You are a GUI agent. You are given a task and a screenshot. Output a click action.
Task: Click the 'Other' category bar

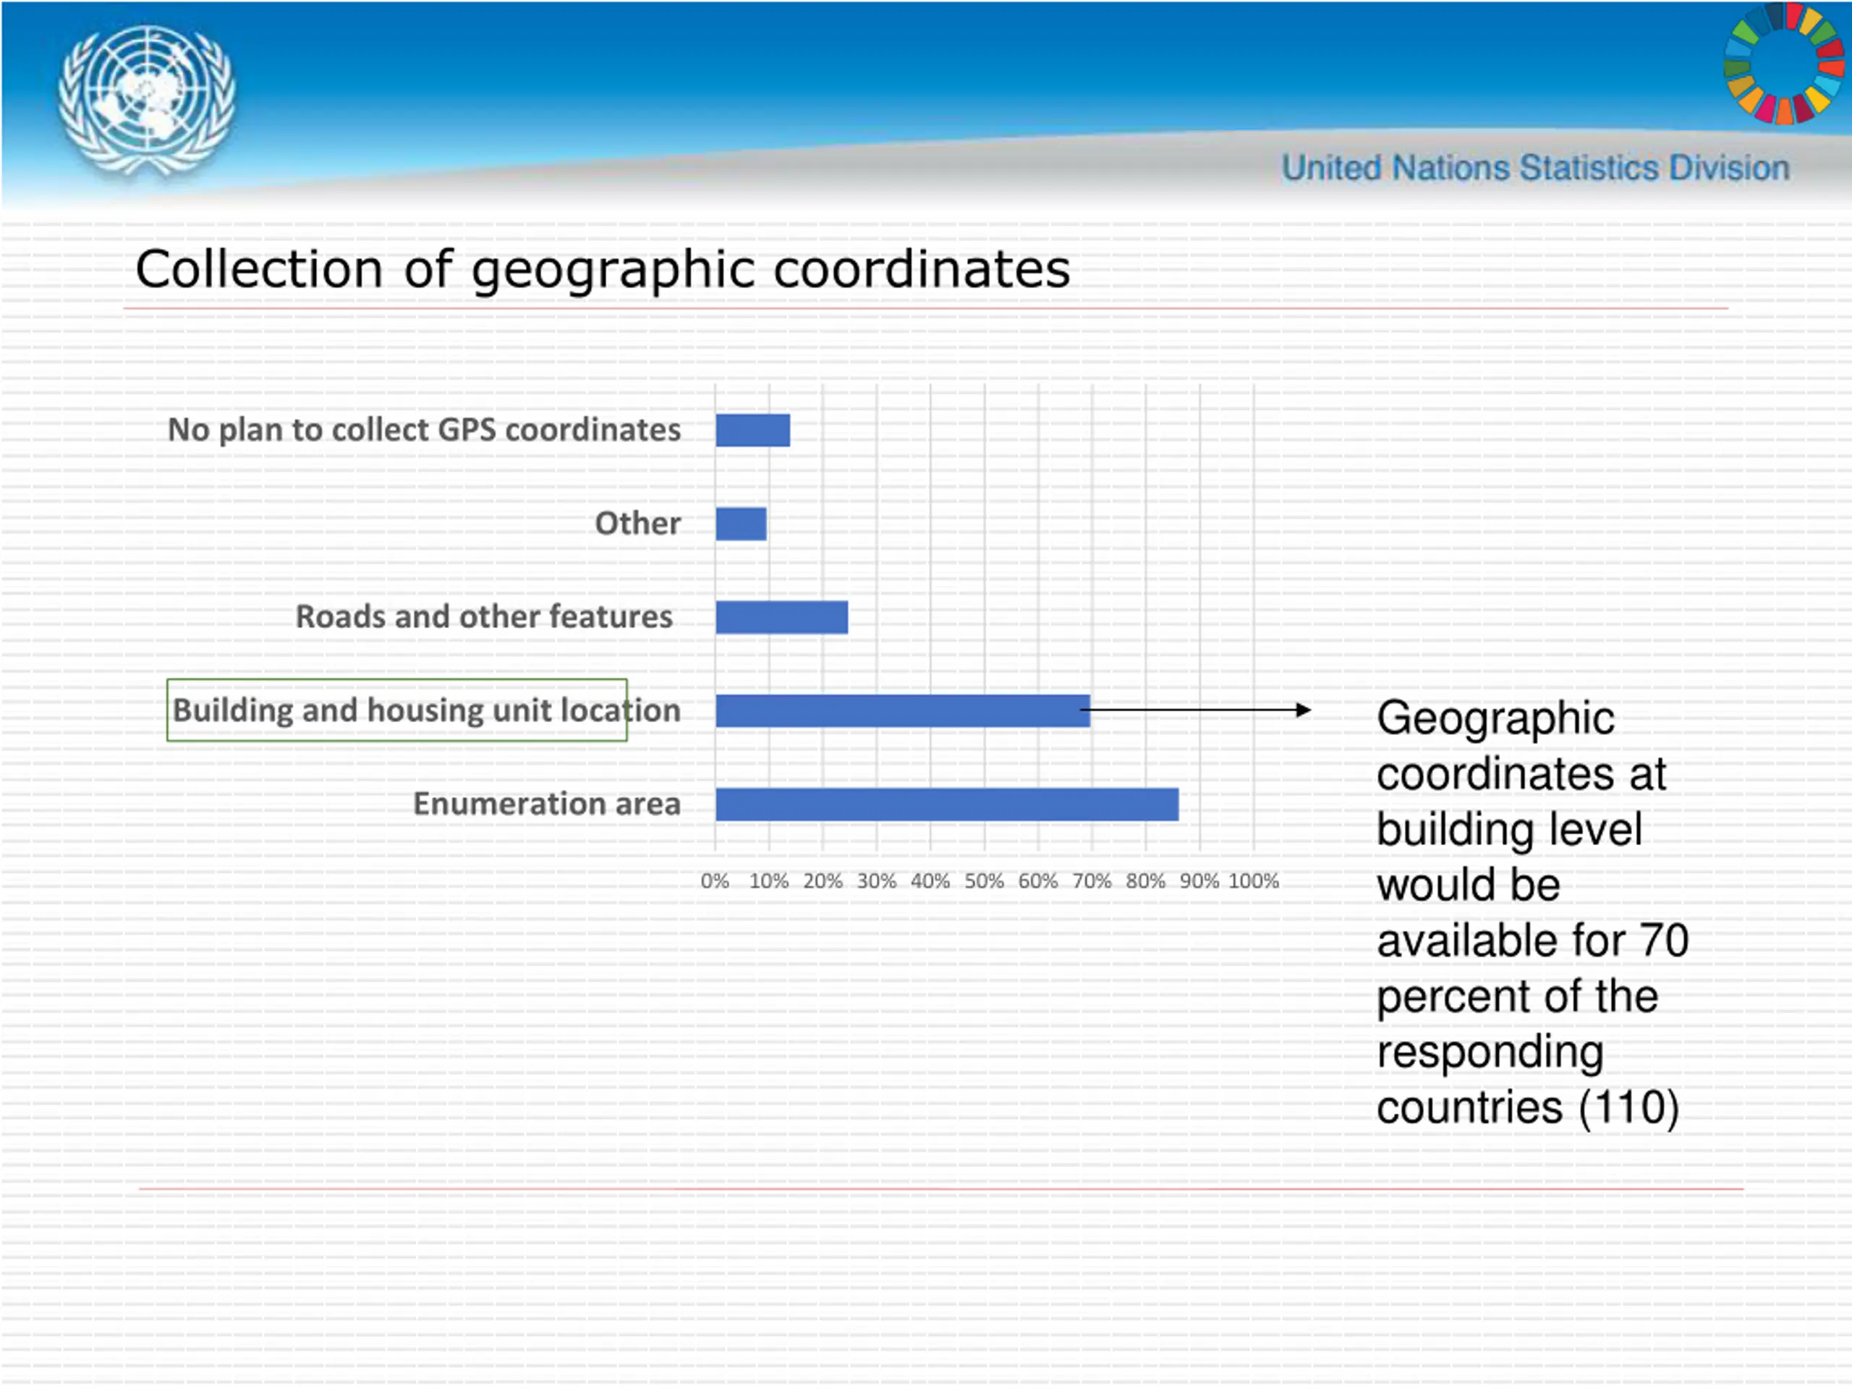(x=741, y=524)
